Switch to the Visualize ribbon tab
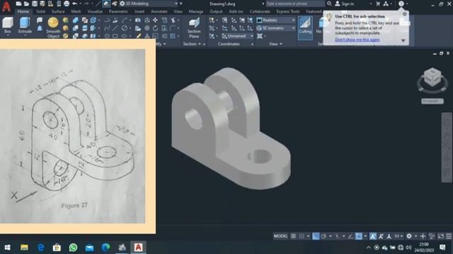Image resolution: width=453 pixels, height=254 pixels. pos(95,11)
